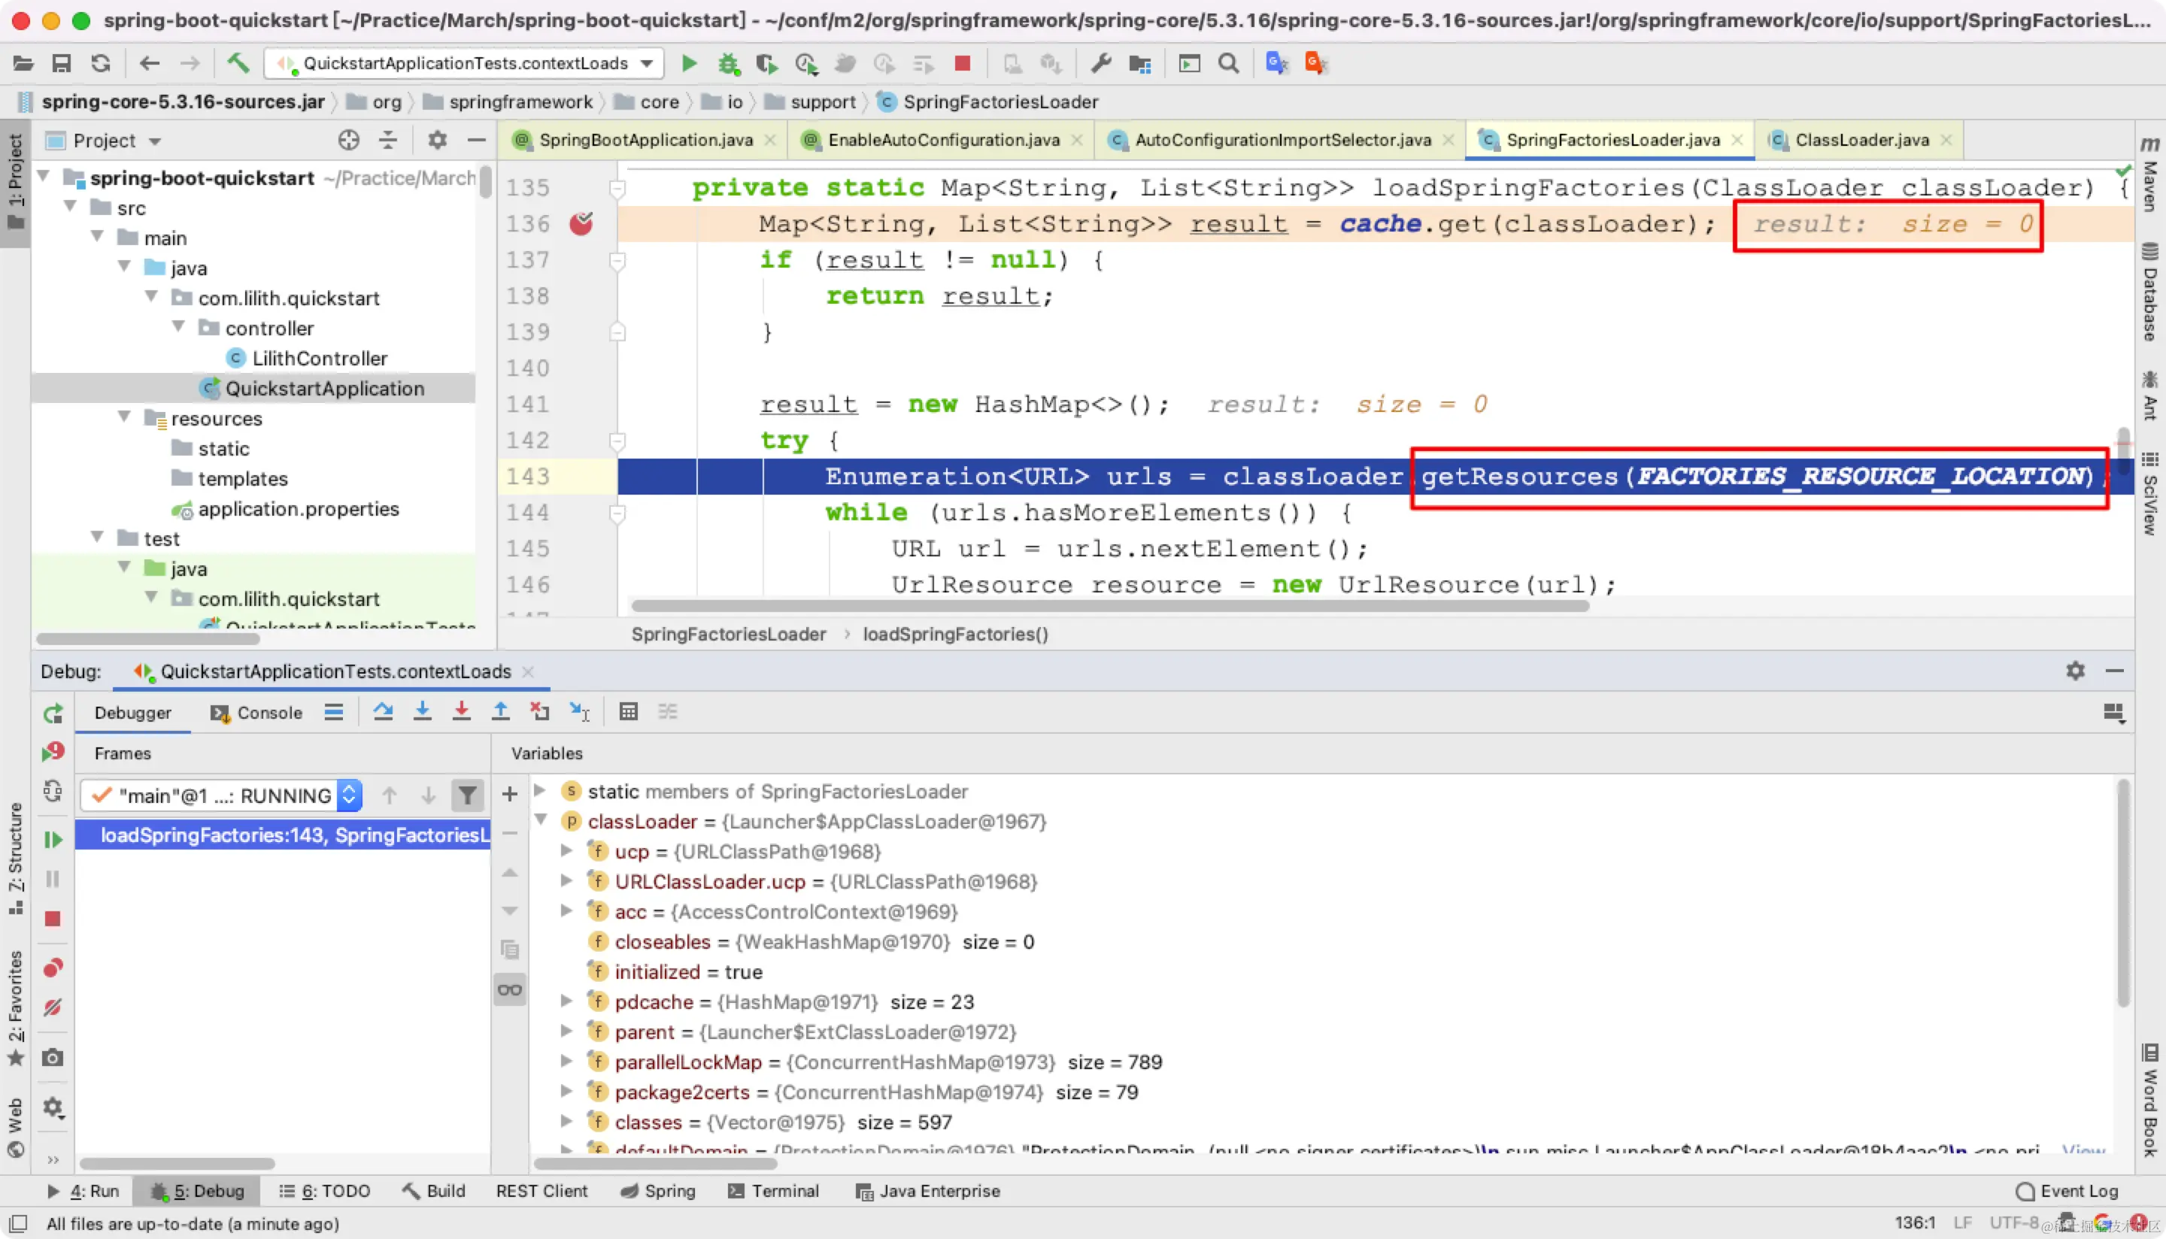Open Evaluate Expression calculator icon
This screenshot has width=2166, height=1239.
pyautogui.click(x=628, y=712)
